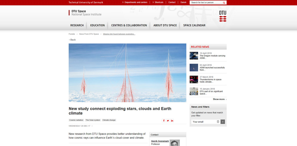The width and height of the screenshot is (297, 146).
Task: Open Space Calendar menu
Action: tap(194, 25)
